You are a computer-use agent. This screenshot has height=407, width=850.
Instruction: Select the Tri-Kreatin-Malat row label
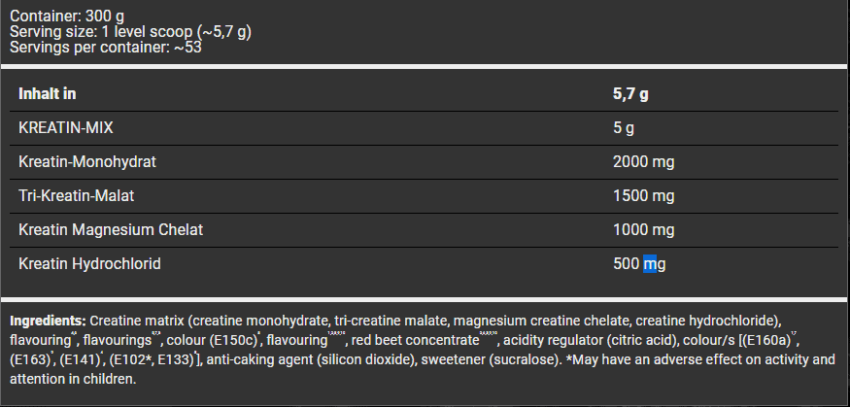(79, 196)
